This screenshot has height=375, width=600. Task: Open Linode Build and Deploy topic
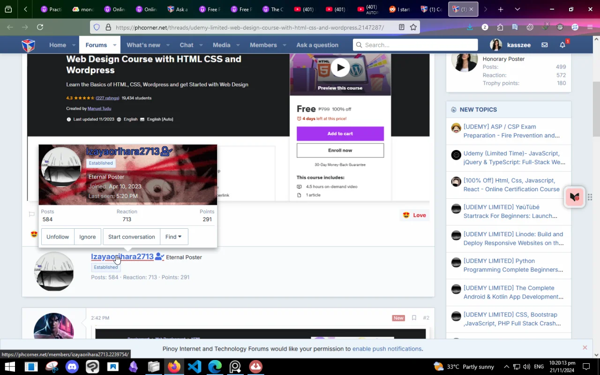(x=513, y=239)
